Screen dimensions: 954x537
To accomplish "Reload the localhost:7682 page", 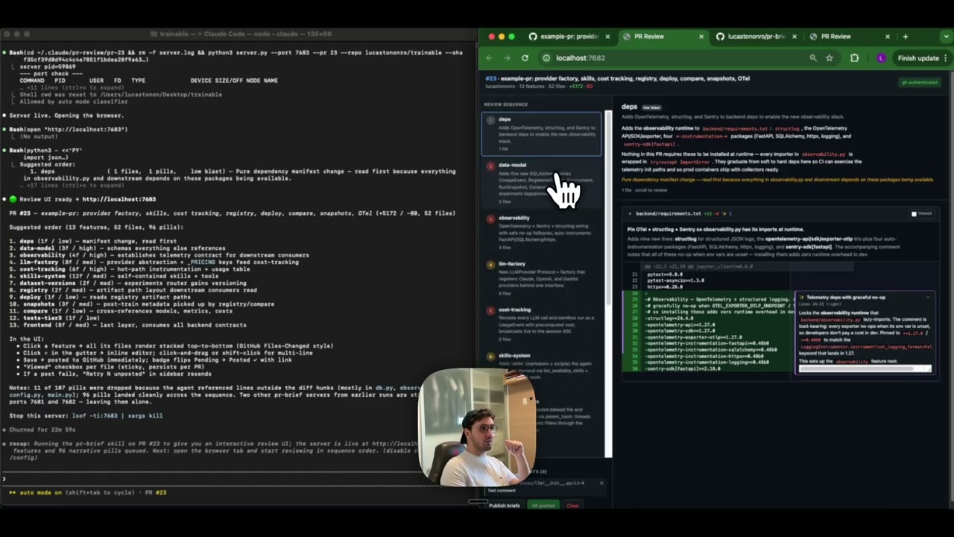I will point(525,58).
